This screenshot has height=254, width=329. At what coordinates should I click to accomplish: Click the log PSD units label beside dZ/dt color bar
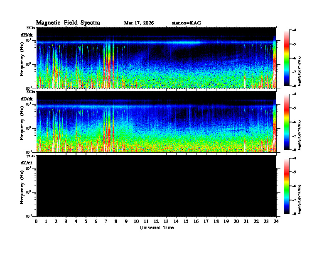click(x=300, y=199)
